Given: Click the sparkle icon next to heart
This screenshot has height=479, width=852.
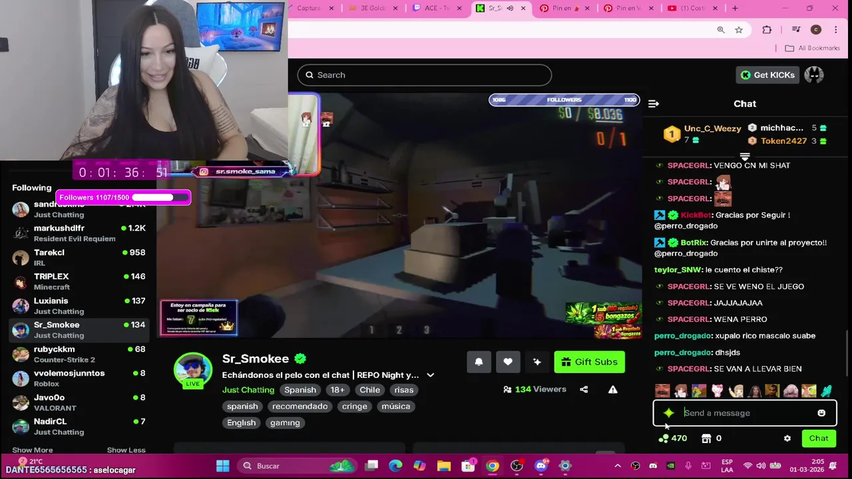Looking at the screenshot, I should click(537, 362).
